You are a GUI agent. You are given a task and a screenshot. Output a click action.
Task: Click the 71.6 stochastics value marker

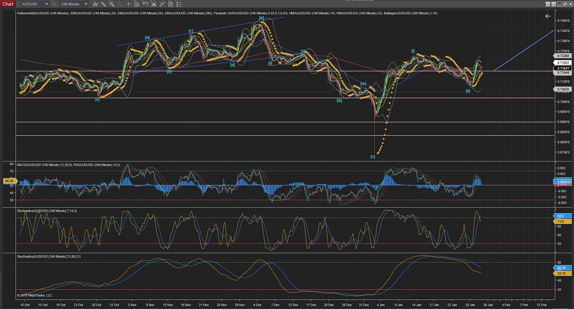pyautogui.click(x=562, y=221)
